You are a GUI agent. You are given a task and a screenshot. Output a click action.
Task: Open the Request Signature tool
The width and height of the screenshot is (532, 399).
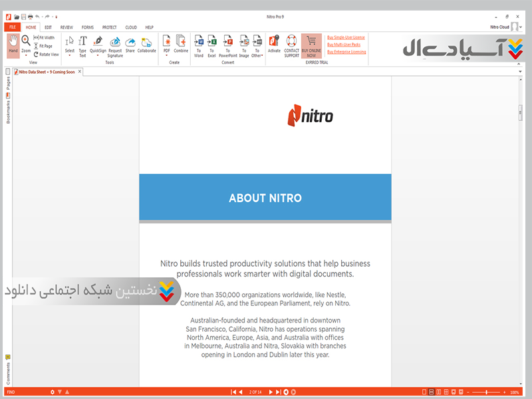click(x=115, y=46)
